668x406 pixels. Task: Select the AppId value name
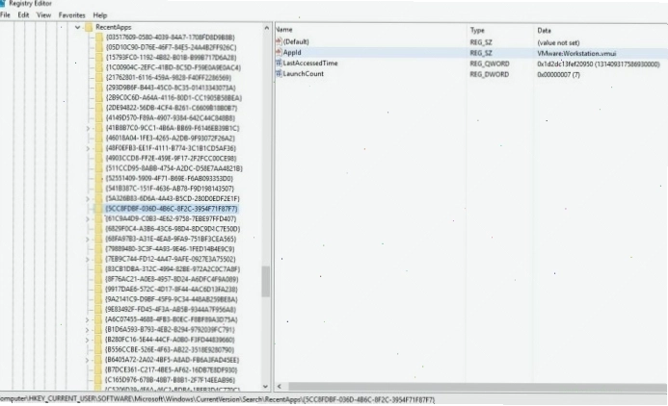(x=292, y=52)
